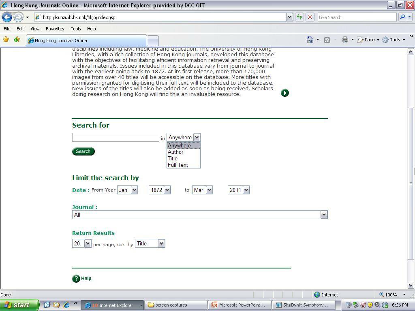The height and width of the screenshot is (311, 415).
Task: Open a new blank tab
Action: click(x=153, y=40)
